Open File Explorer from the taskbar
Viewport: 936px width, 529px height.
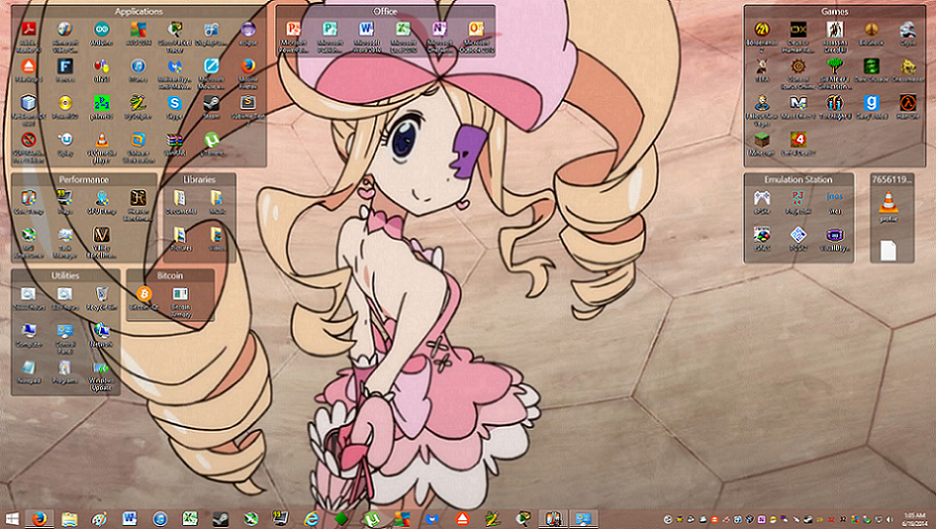coord(69,518)
